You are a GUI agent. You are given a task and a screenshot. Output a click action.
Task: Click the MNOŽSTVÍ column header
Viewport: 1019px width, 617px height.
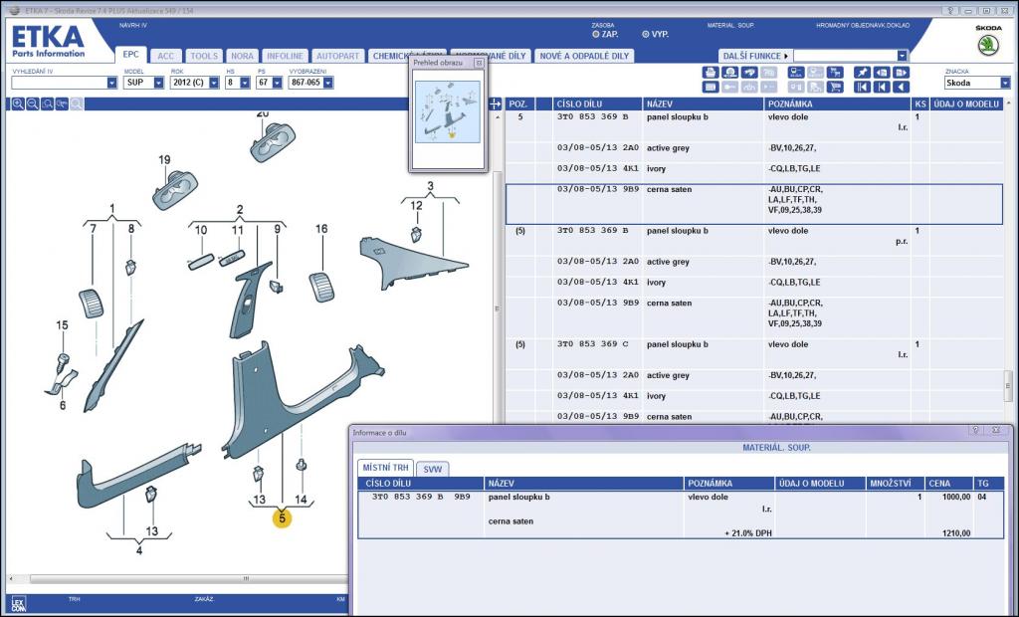(x=896, y=483)
